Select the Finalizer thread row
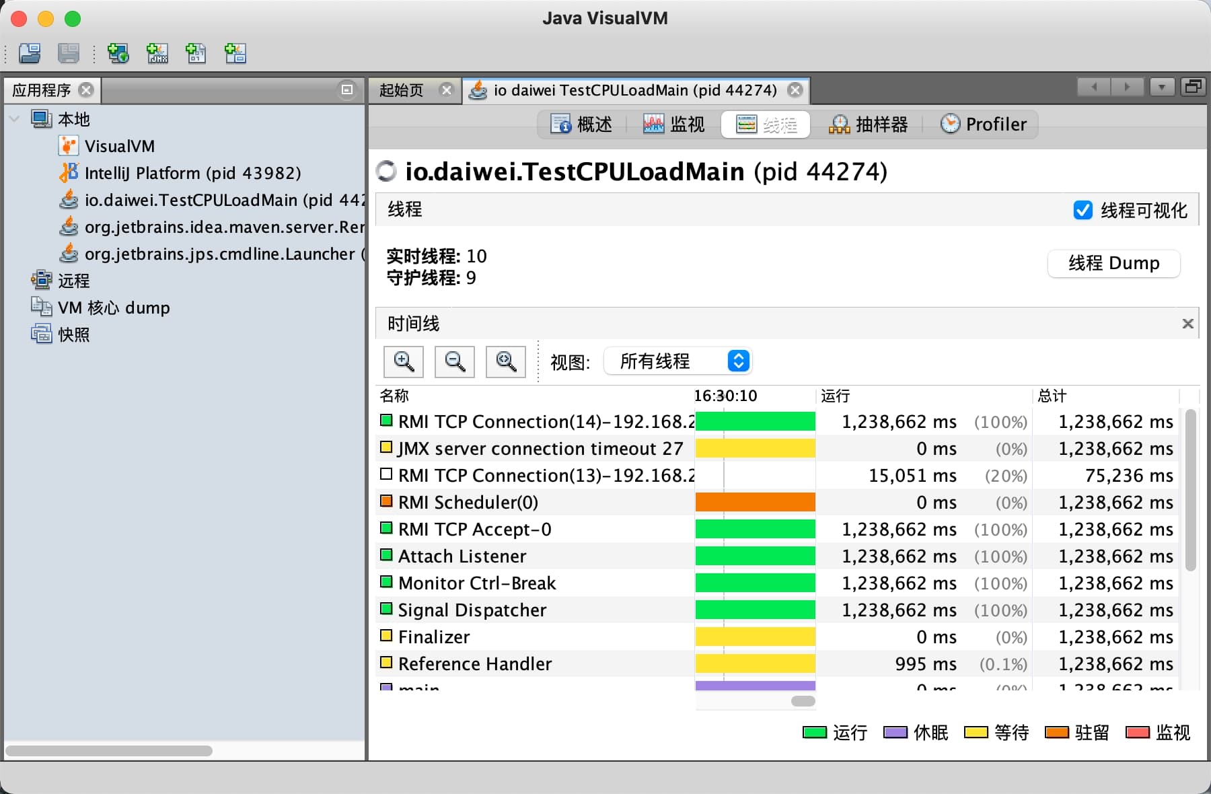This screenshot has height=794, width=1211. [x=777, y=637]
